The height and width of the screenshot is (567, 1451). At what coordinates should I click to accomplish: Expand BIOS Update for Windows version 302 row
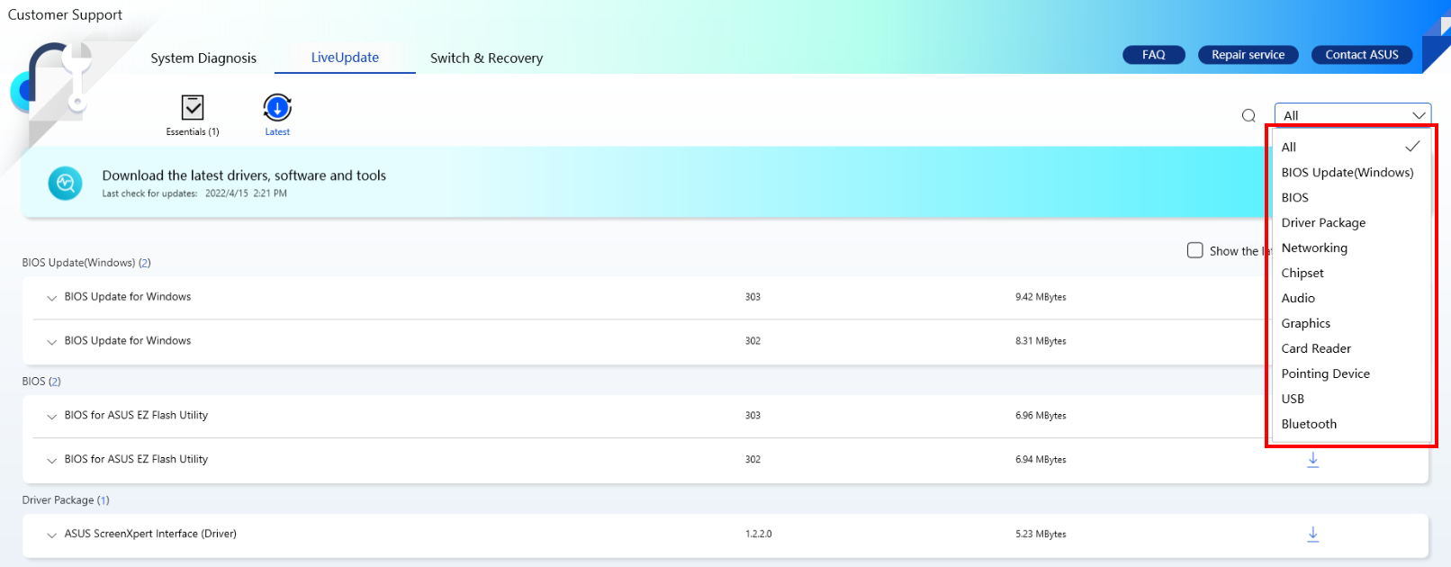tap(51, 342)
